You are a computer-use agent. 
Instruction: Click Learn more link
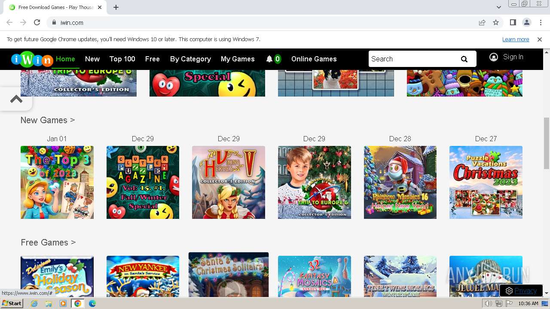point(516,39)
